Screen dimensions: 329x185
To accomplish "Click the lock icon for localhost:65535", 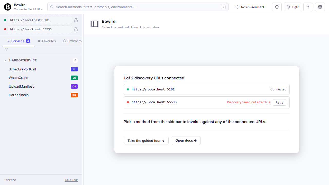I will [x=76, y=29].
